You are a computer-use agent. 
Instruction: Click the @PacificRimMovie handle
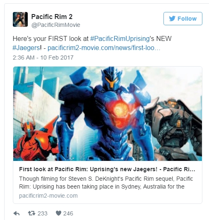pyautogui.click(x=56, y=25)
